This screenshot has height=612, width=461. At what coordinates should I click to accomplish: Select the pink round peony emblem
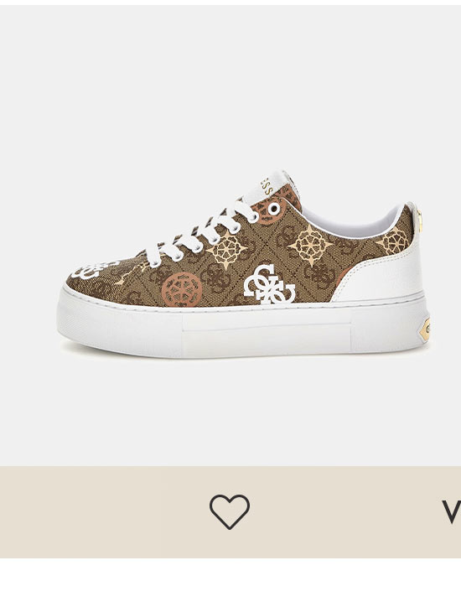(x=182, y=289)
